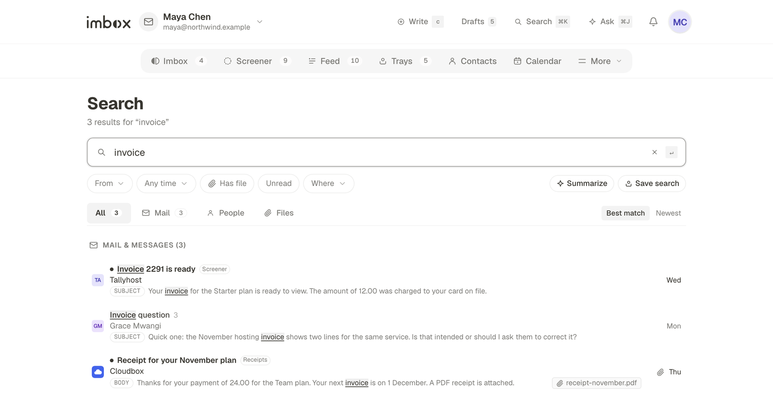Viewport: 773px width, 413px height.
Task: Expand the Maya Chen account switcher
Action: [259, 22]
